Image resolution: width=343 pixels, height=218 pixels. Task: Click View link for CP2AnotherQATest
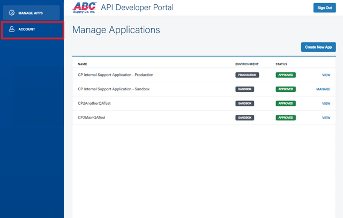click(326, 104)
